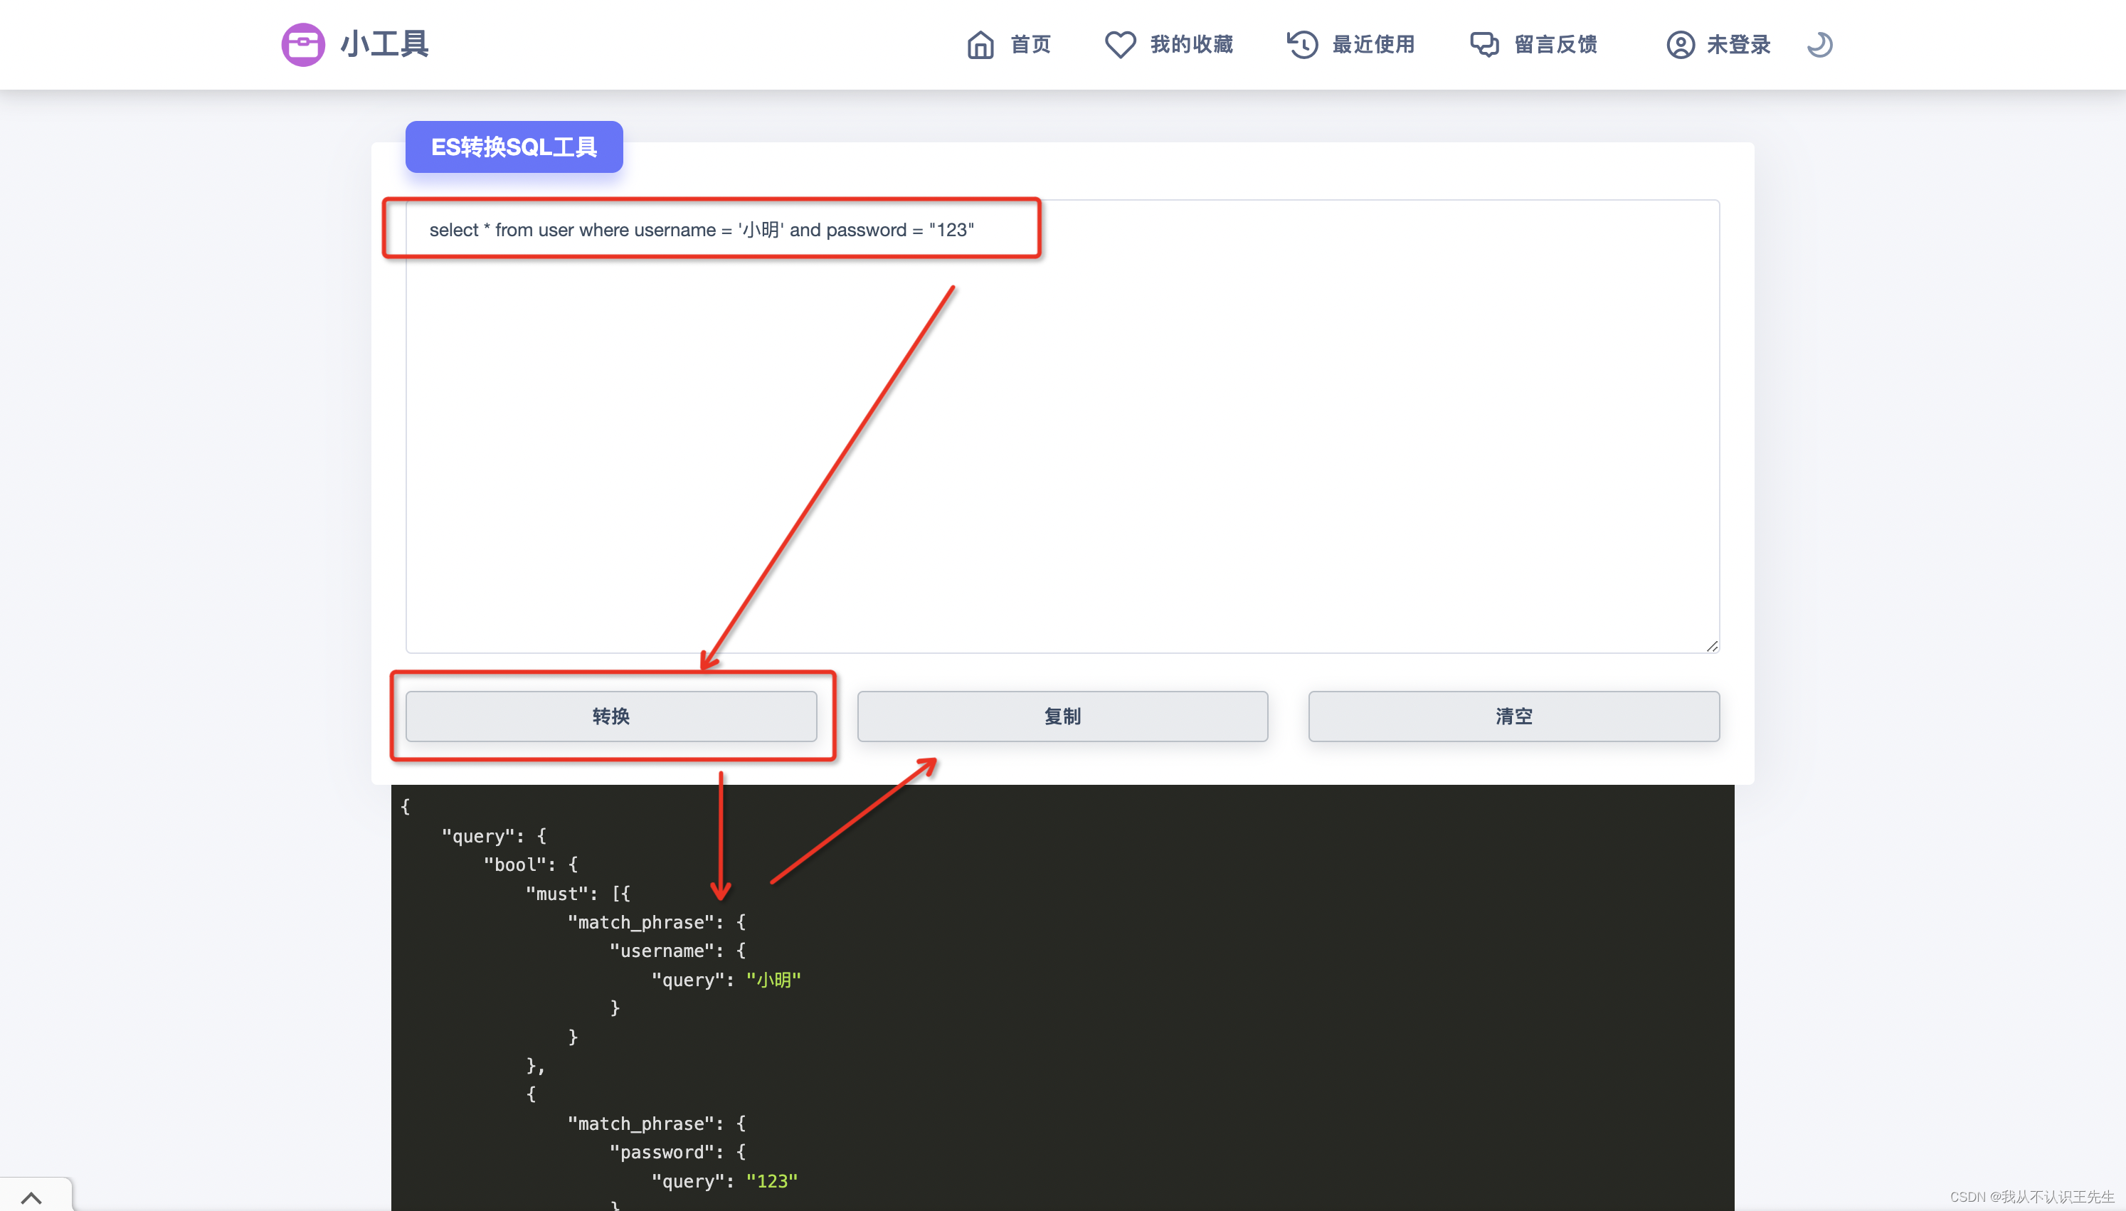The width and height of the screenshot is (2126, 1211).
Task: Toggle dark mode moon icon
Action: (x=1820, y=44)
